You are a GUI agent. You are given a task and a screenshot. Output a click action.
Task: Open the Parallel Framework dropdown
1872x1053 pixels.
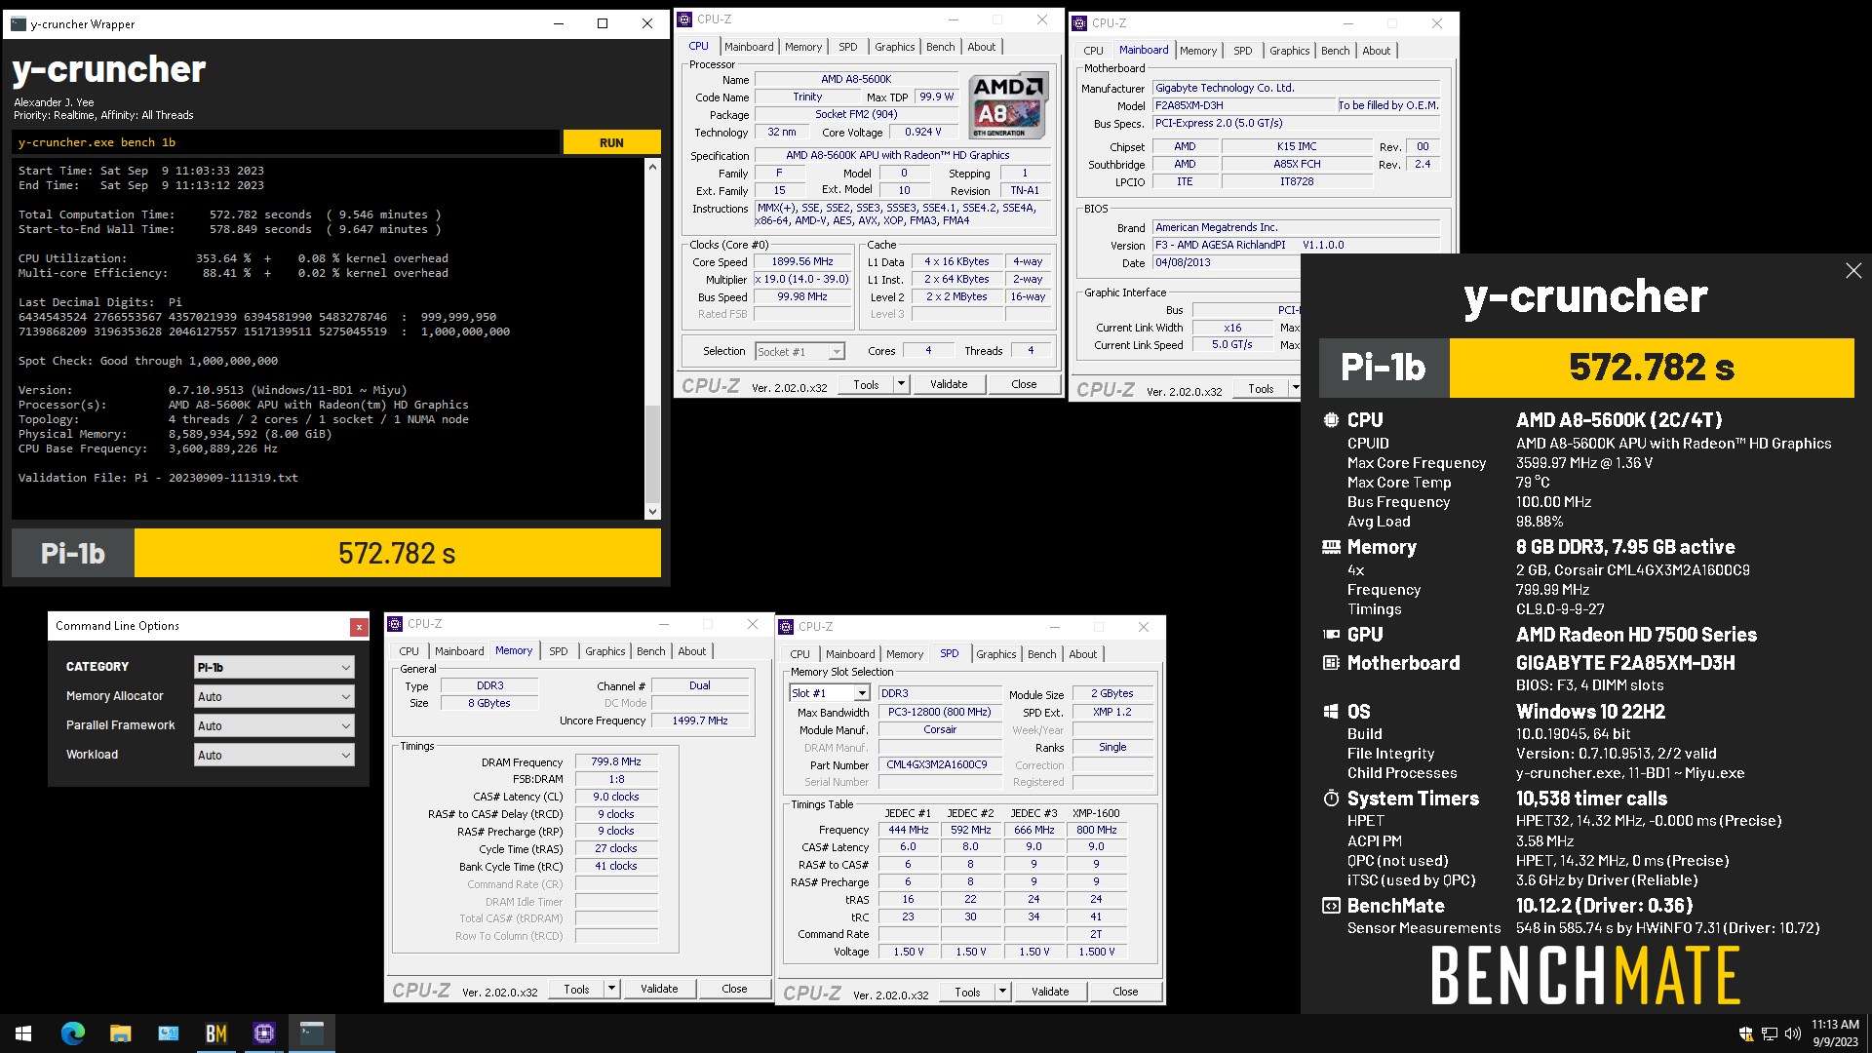(274, 725)
